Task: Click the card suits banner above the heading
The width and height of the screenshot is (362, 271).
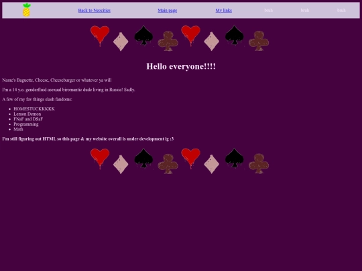Action: pyautogui.click(x=180, y=38)
